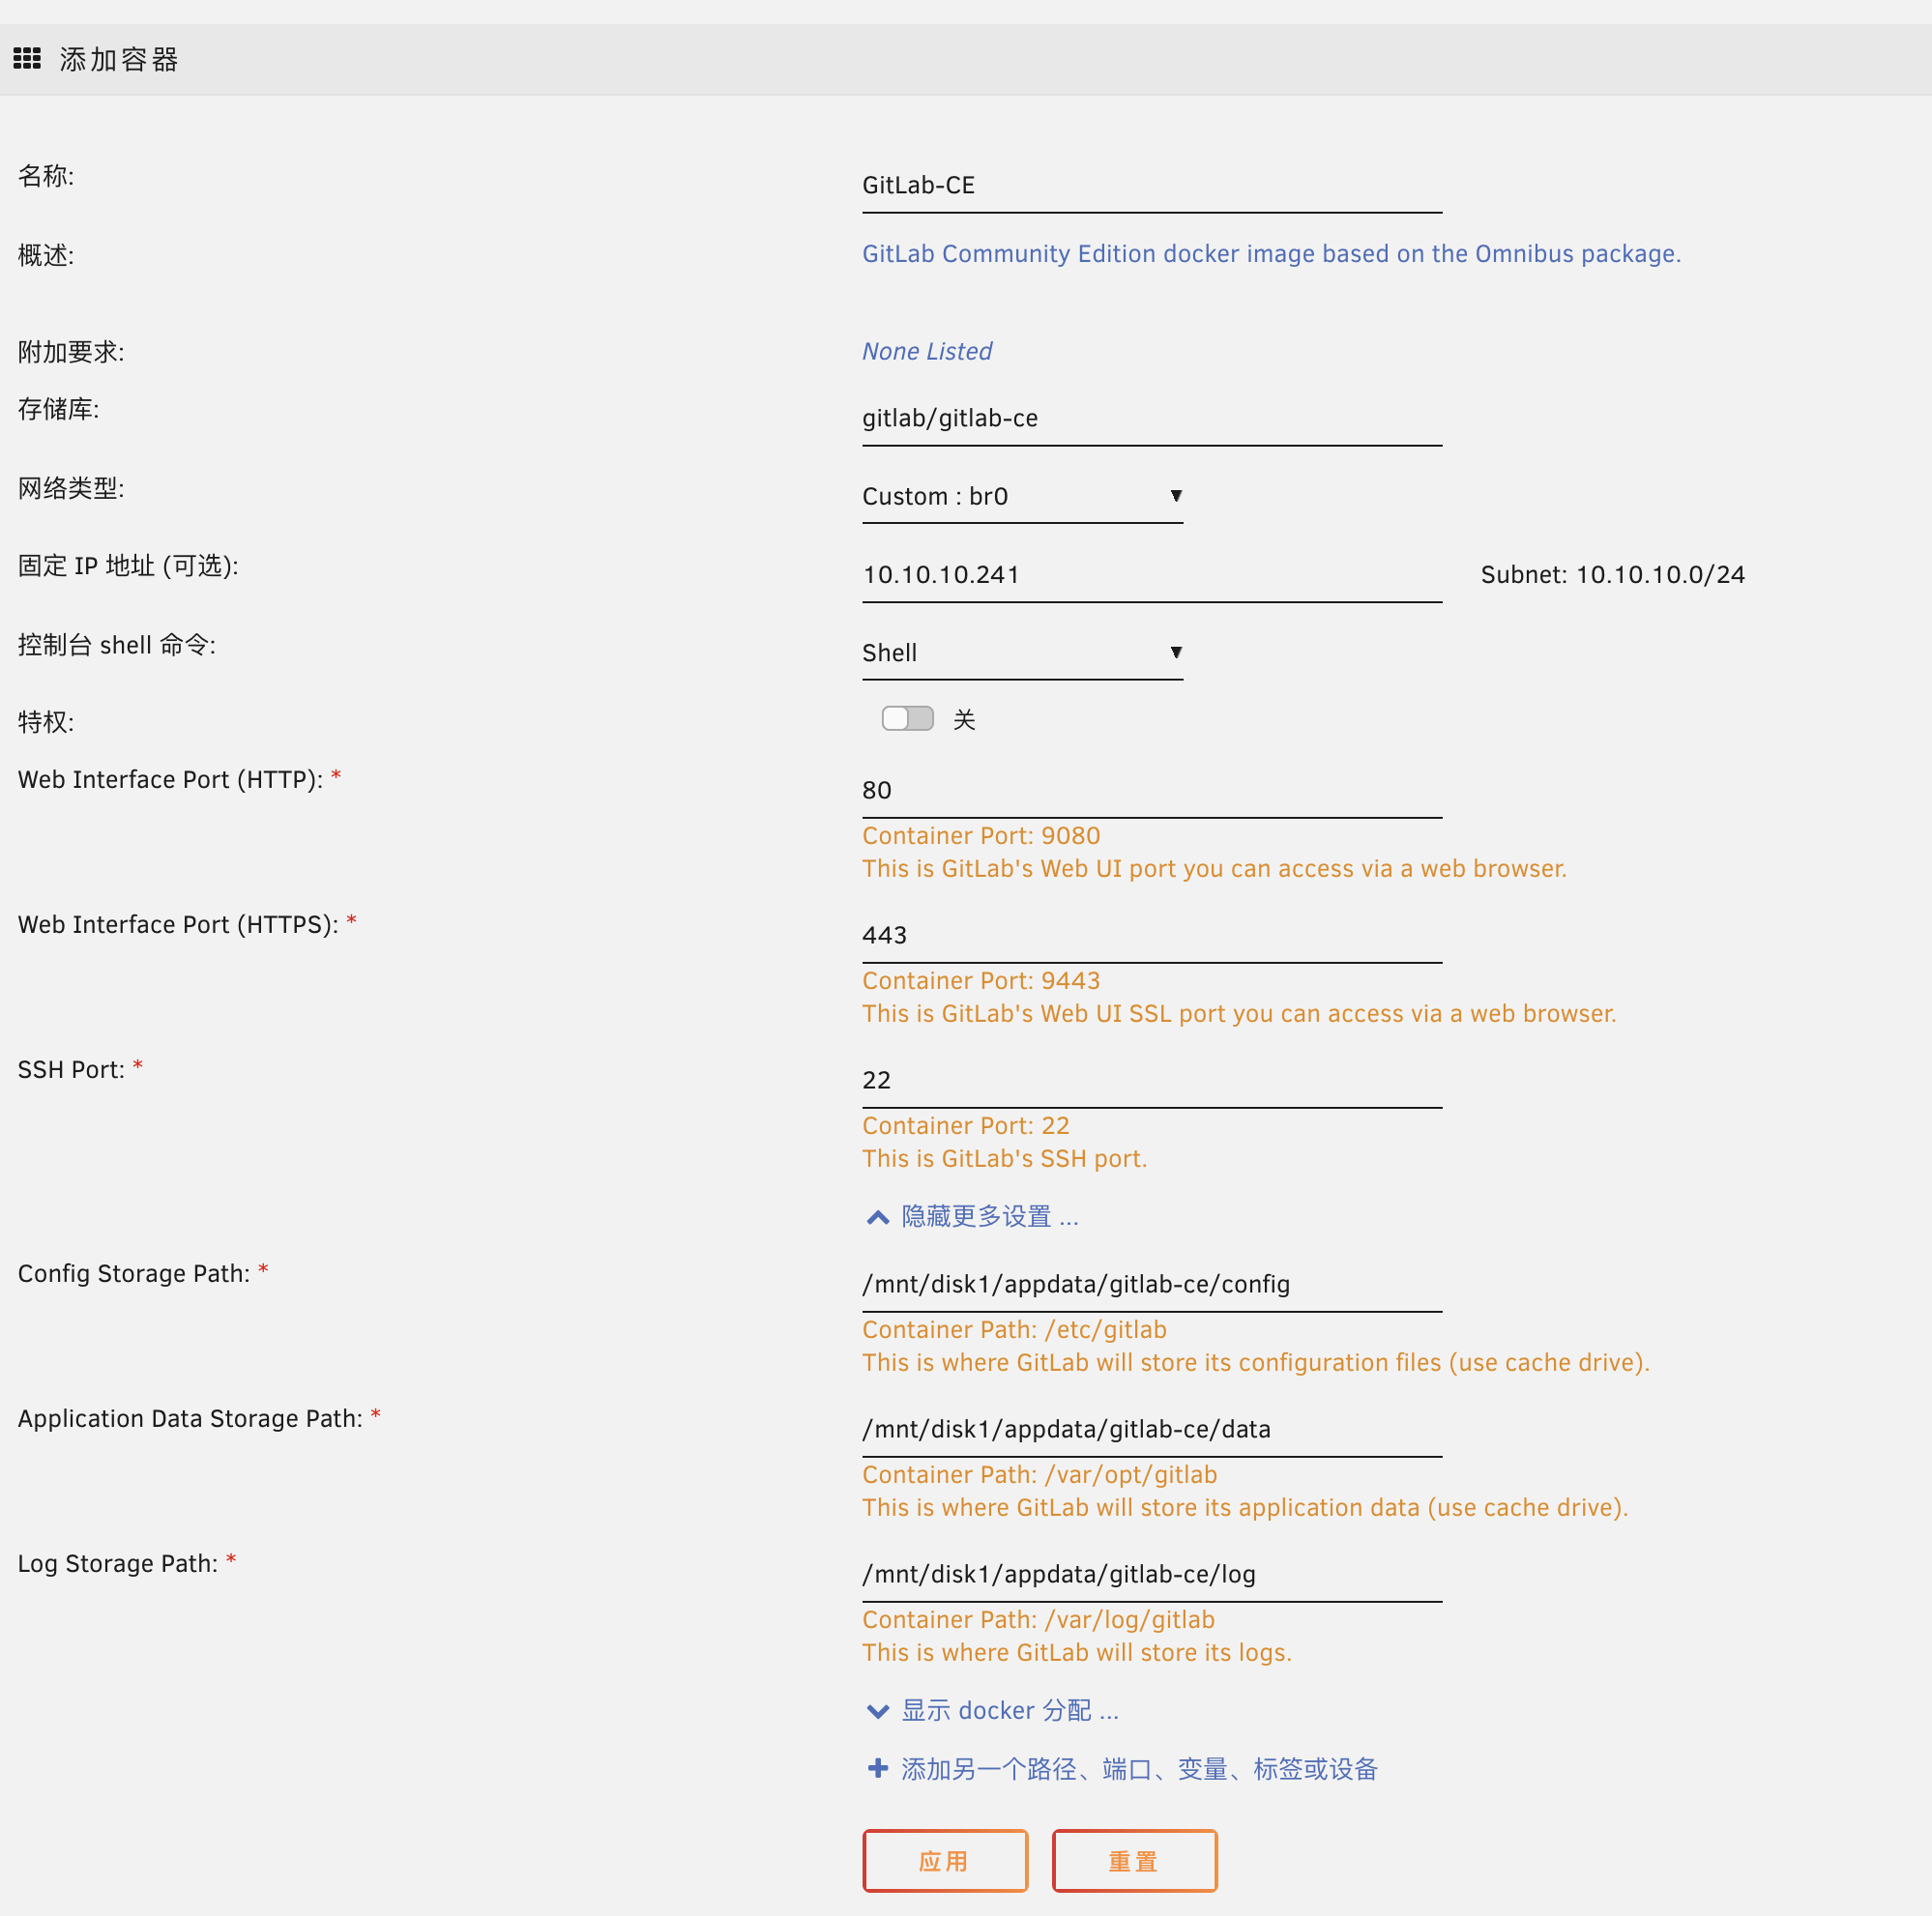This screenshot has height=1916, width=1932.
Task: Click the HTTPS port field showing 443
Action: (x=1152, y=936)
